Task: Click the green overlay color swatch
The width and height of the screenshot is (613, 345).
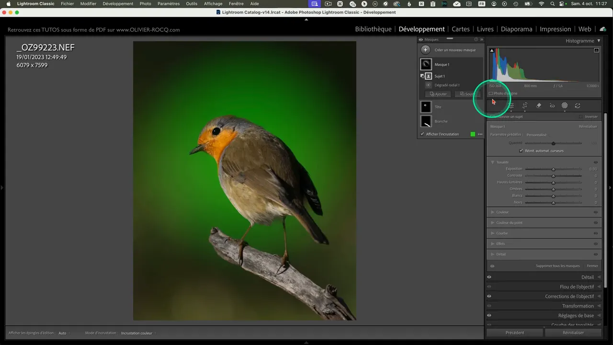Action: tap(473, 134)
